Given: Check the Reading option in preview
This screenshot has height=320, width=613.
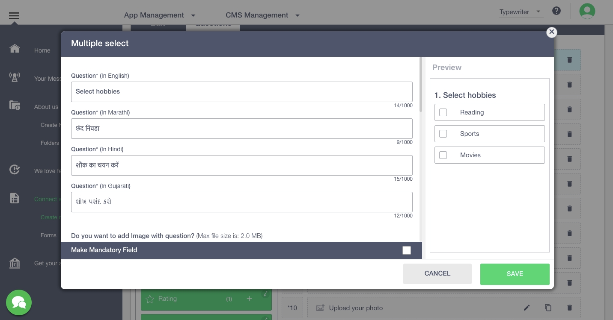Looking at the screenshot, I should pos(443,112).
